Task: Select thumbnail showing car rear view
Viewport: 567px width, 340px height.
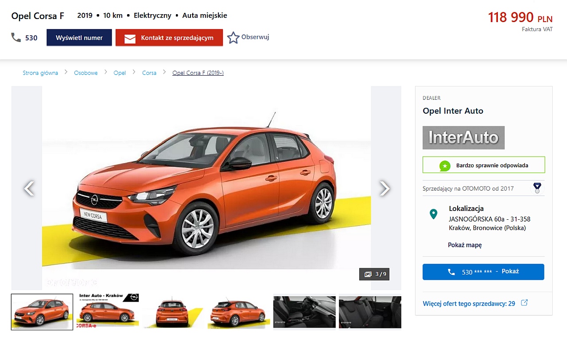Action: (x=173, y=312)
